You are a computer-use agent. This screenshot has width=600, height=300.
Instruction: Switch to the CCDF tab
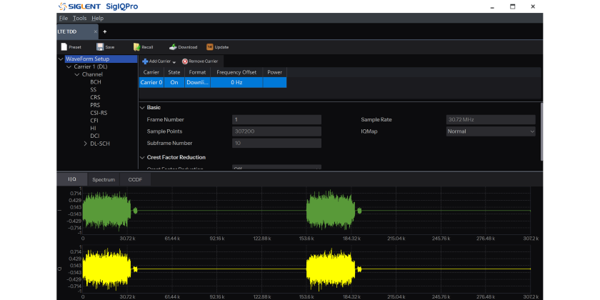[x=135, y=179]
